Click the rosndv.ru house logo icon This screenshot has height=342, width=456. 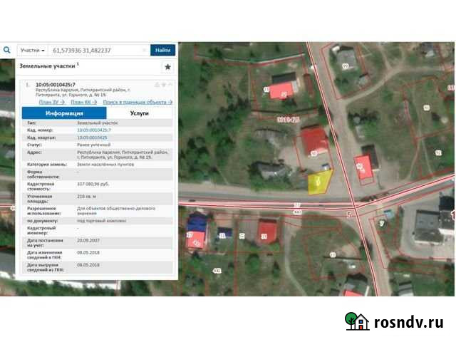click(356, 322)
